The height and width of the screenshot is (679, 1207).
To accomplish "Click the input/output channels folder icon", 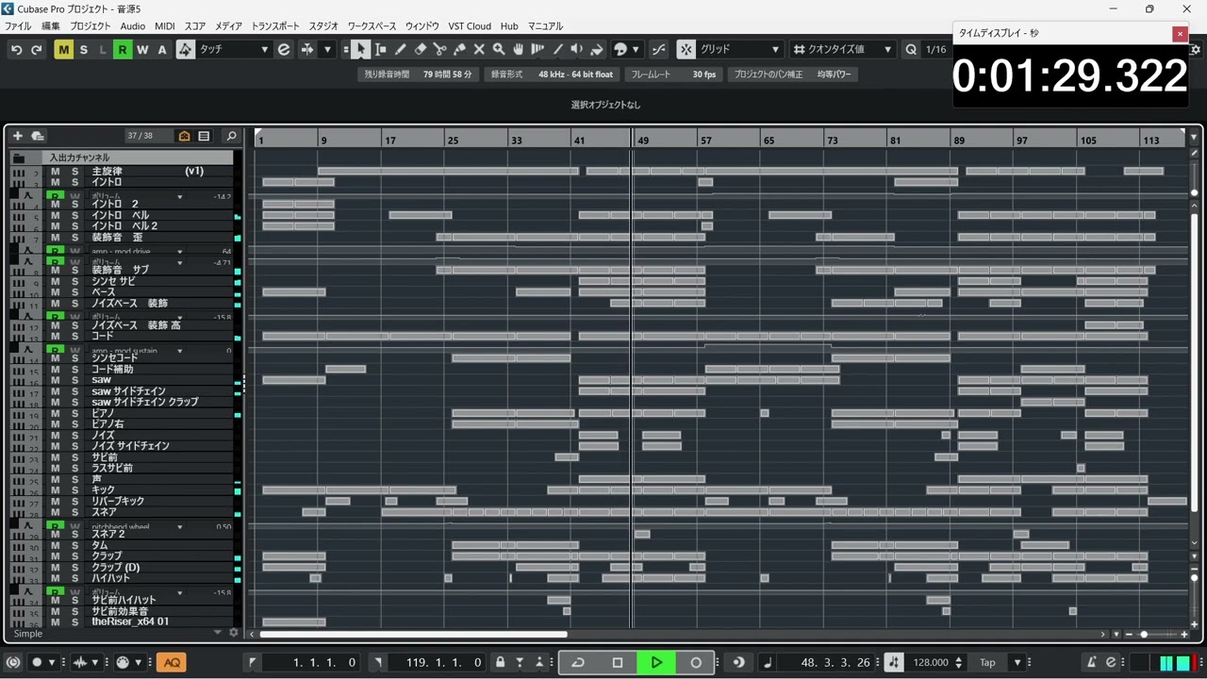I will coord(19,157).
